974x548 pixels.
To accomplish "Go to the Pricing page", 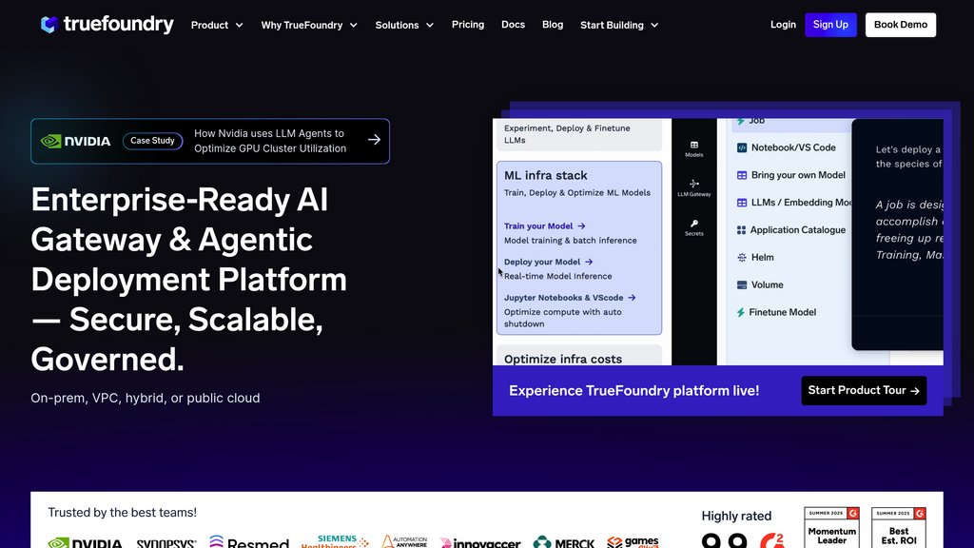I will [x=468, y=24].
